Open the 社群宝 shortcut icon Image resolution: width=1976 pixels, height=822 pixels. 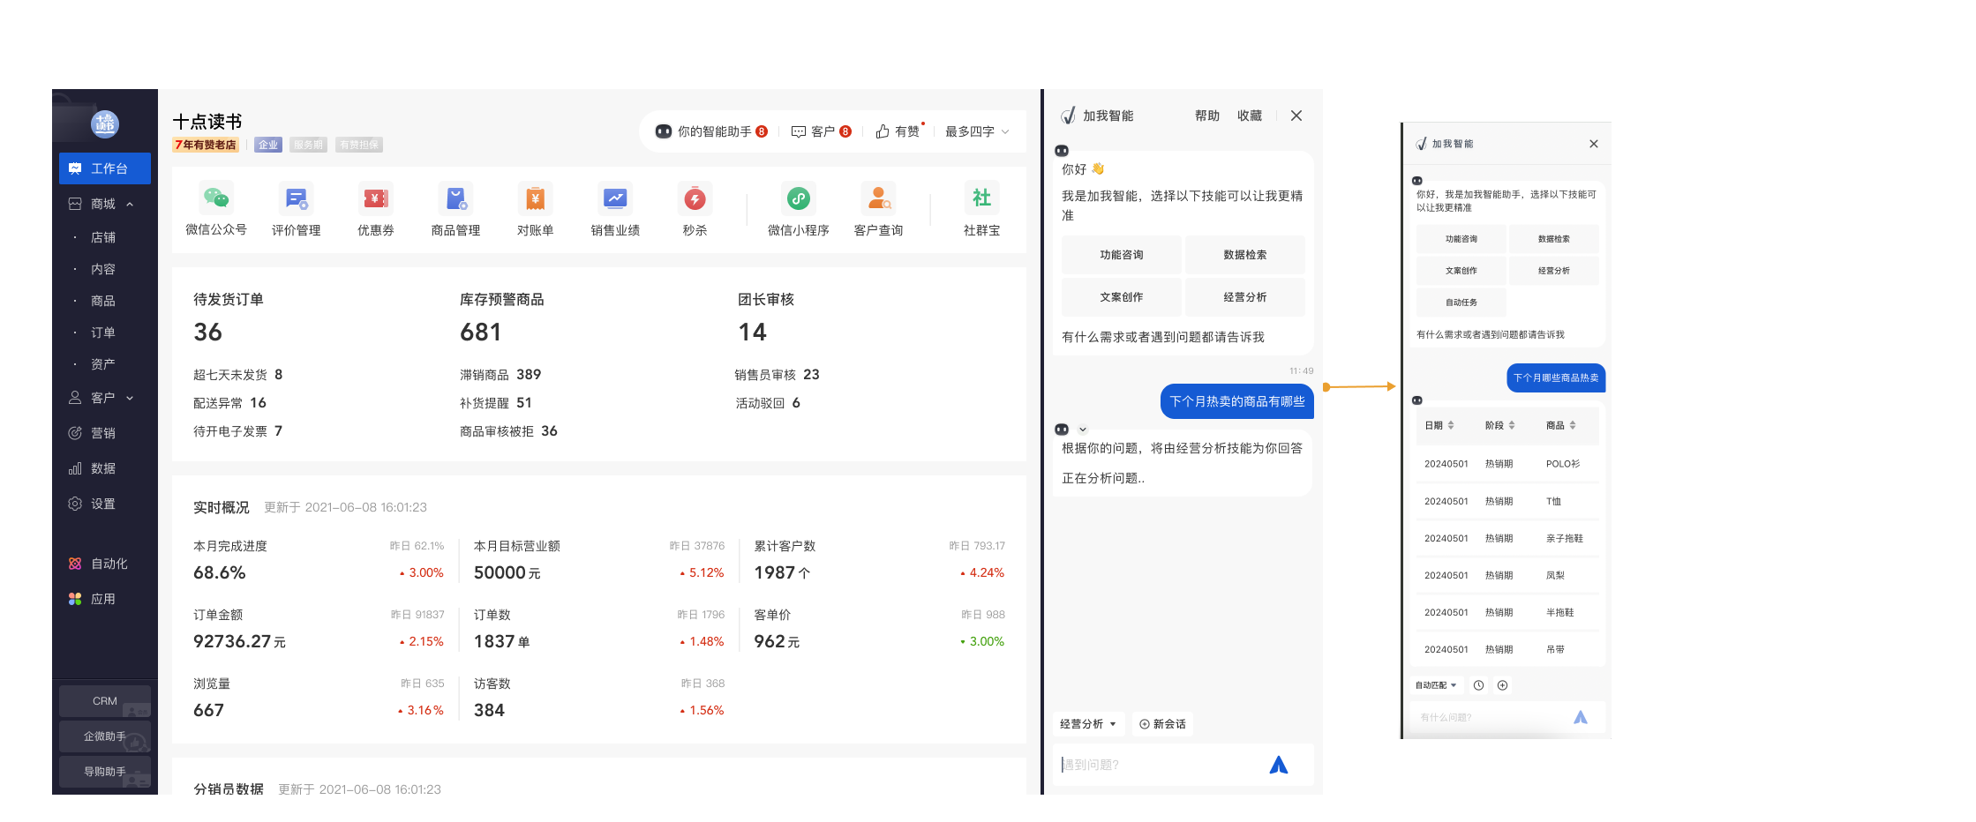tap(981, 198)
